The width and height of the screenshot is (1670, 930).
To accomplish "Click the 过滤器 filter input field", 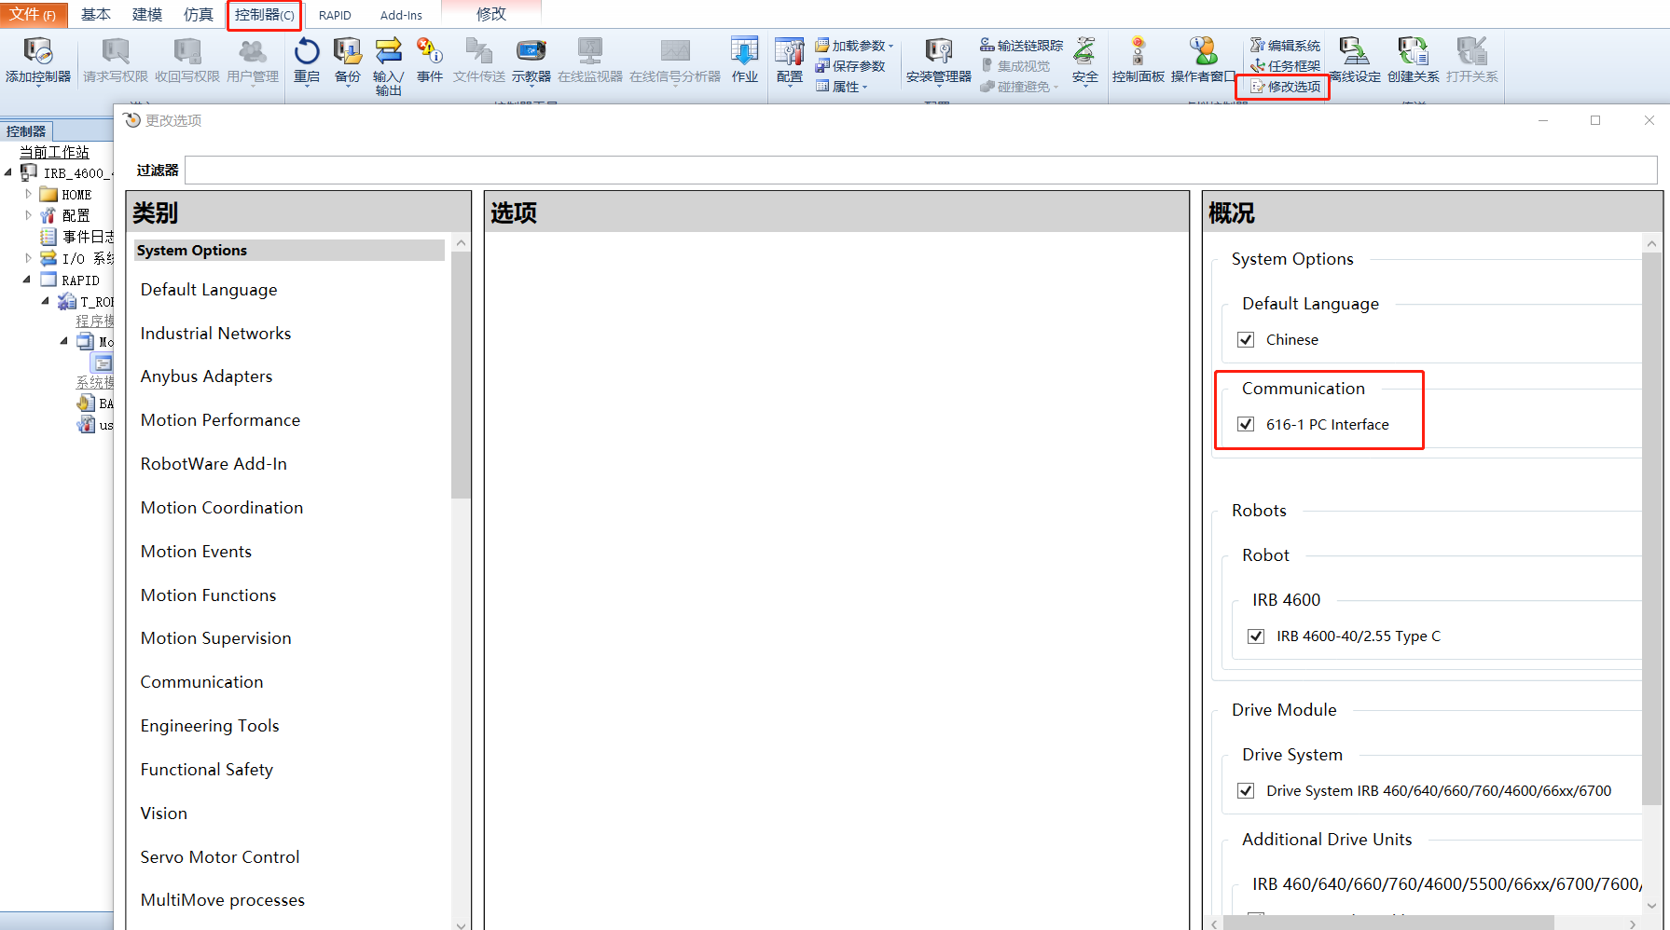I will pos(653,170).
